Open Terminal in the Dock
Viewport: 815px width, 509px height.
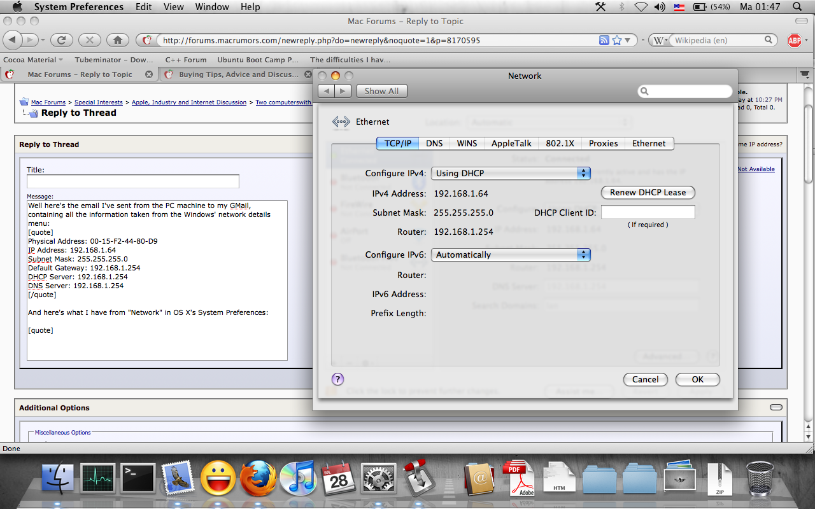coord(138,478)
